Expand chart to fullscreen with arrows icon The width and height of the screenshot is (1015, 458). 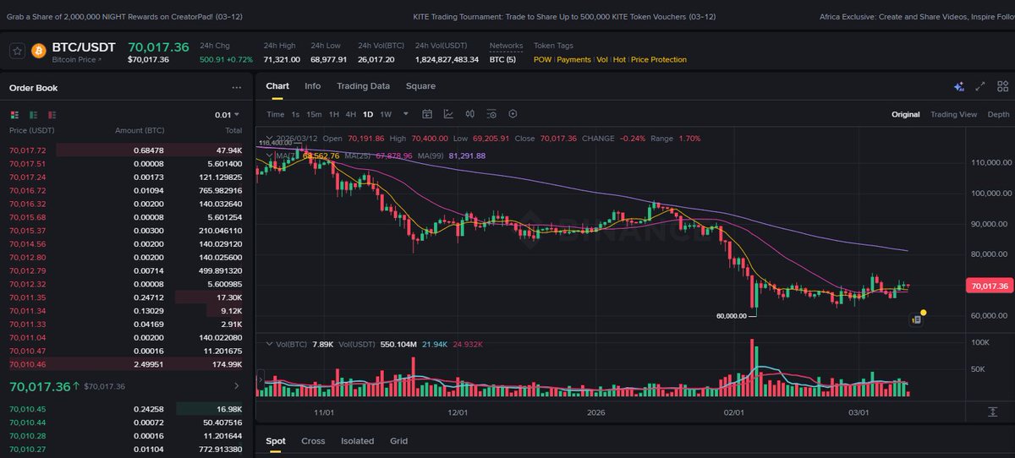[x=980, y=86]
